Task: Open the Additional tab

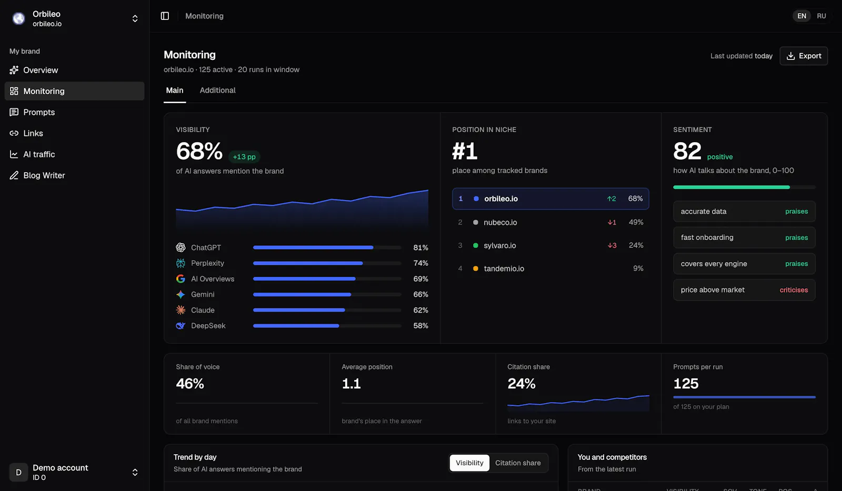Action: click(x=217, y=91)
